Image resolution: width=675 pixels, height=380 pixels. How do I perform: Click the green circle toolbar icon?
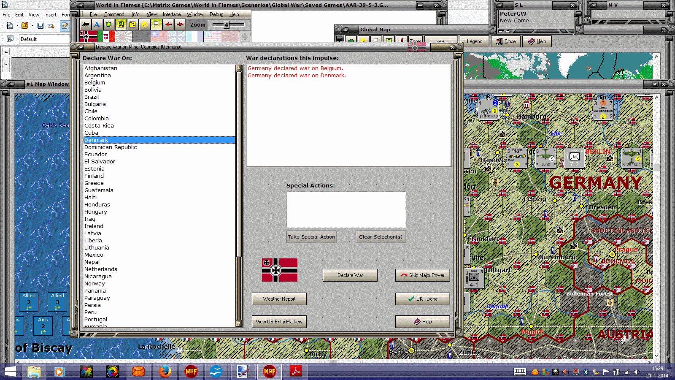tap(109, 24)
